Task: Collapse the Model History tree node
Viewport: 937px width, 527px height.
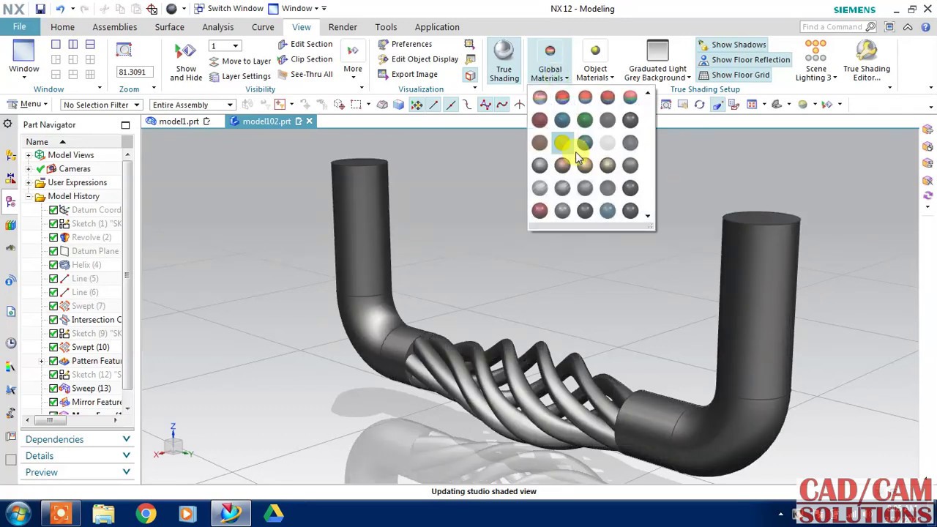Action: (x=29, y=196)
